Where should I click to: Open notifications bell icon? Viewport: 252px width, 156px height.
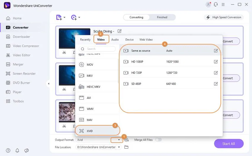pyautogui.click(x=17, y=150)
